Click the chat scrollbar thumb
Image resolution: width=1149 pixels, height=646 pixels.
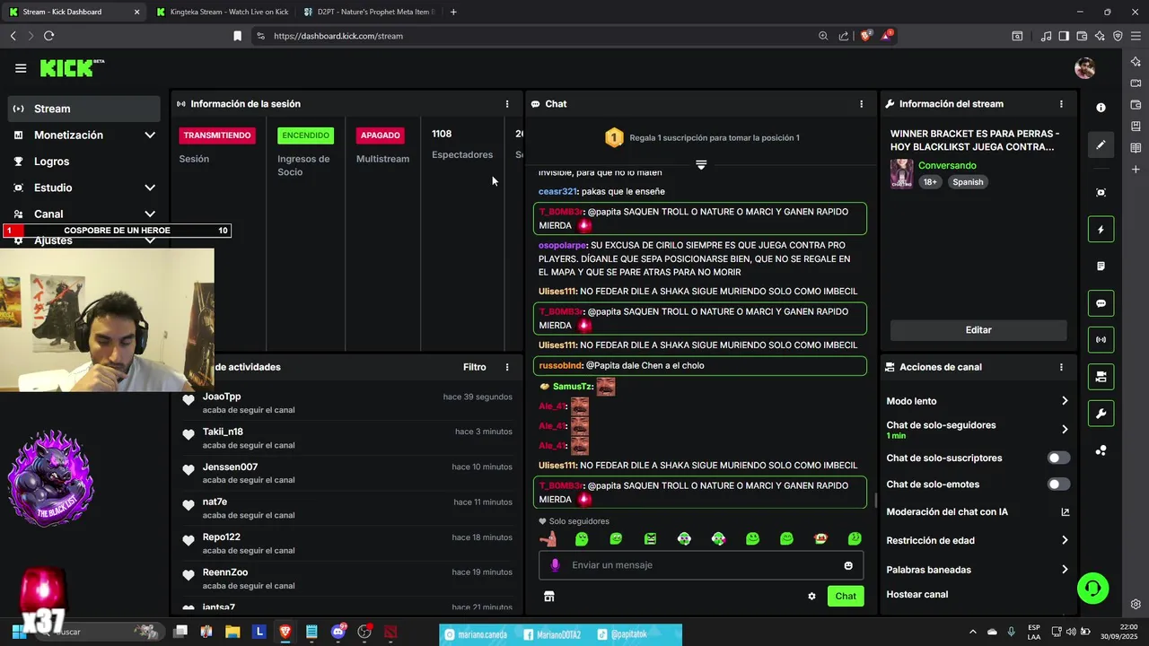(x=877, y=500)
